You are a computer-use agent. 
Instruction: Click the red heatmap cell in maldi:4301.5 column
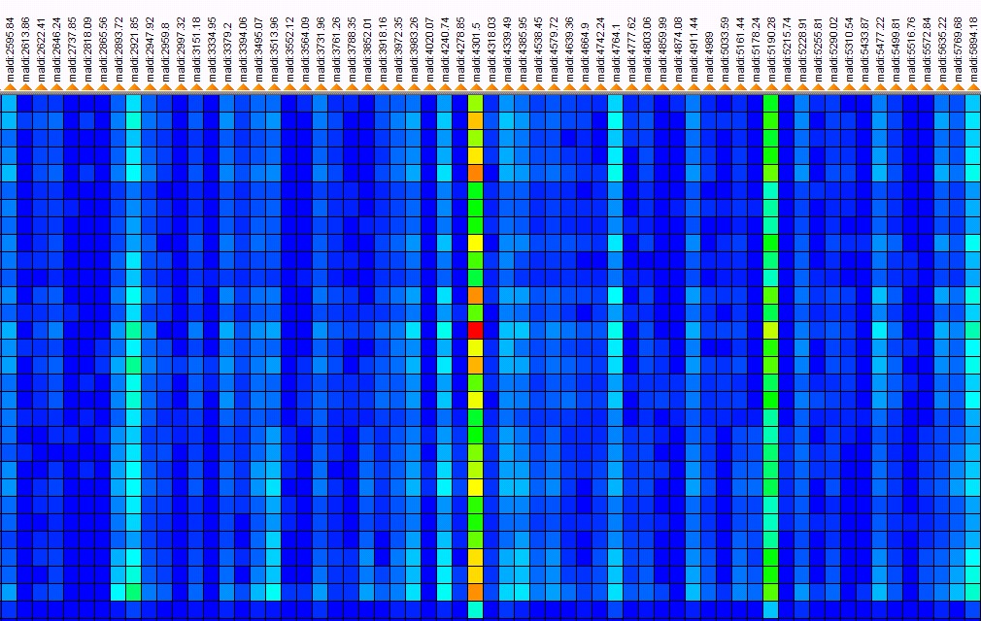(x=476, y=331)
